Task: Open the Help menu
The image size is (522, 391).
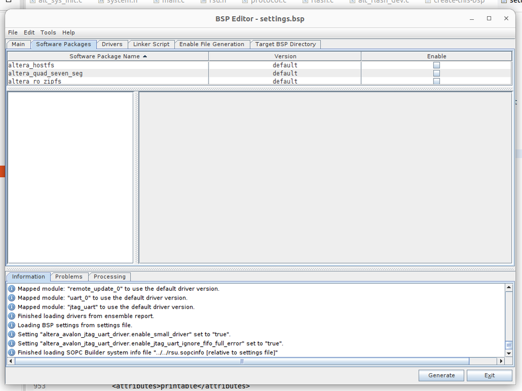Action: click(x=68, y=32)
